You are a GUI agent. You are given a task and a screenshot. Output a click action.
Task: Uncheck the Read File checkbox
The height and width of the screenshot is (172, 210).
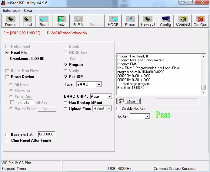point(8,53)
